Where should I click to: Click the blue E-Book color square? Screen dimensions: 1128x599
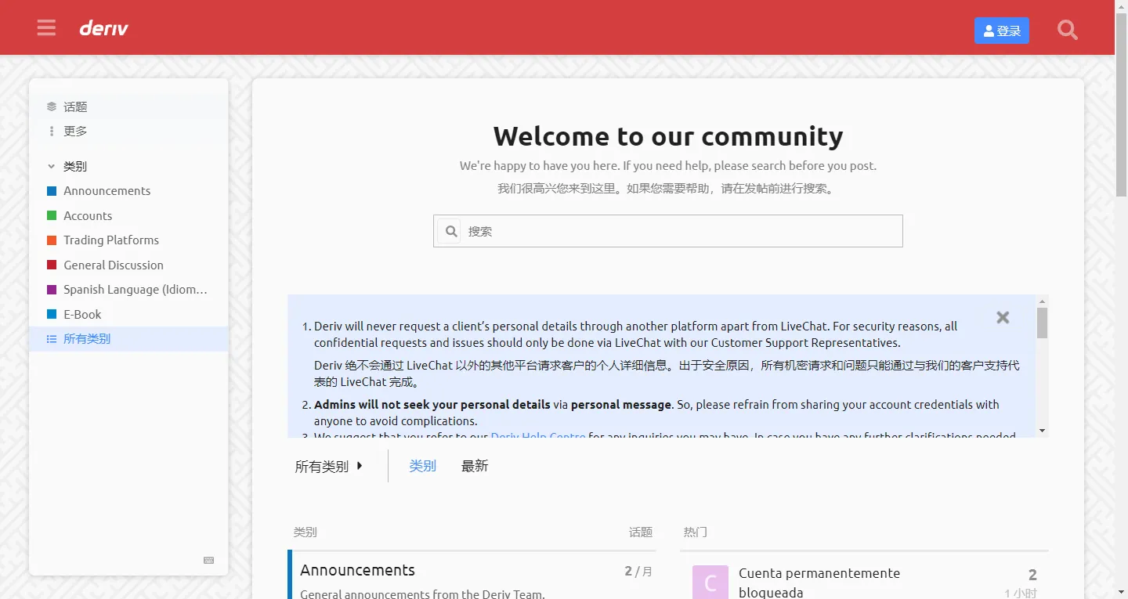52,314
